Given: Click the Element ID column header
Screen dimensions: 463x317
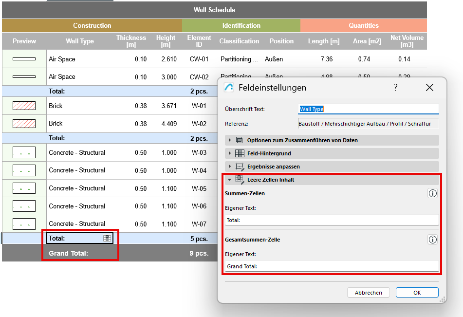Looking at the screenshot, I should coord(199,41).
